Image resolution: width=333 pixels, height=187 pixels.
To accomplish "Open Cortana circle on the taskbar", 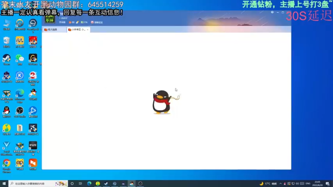I will point(72,183).
